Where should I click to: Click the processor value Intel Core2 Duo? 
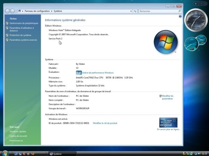point(104,78)
